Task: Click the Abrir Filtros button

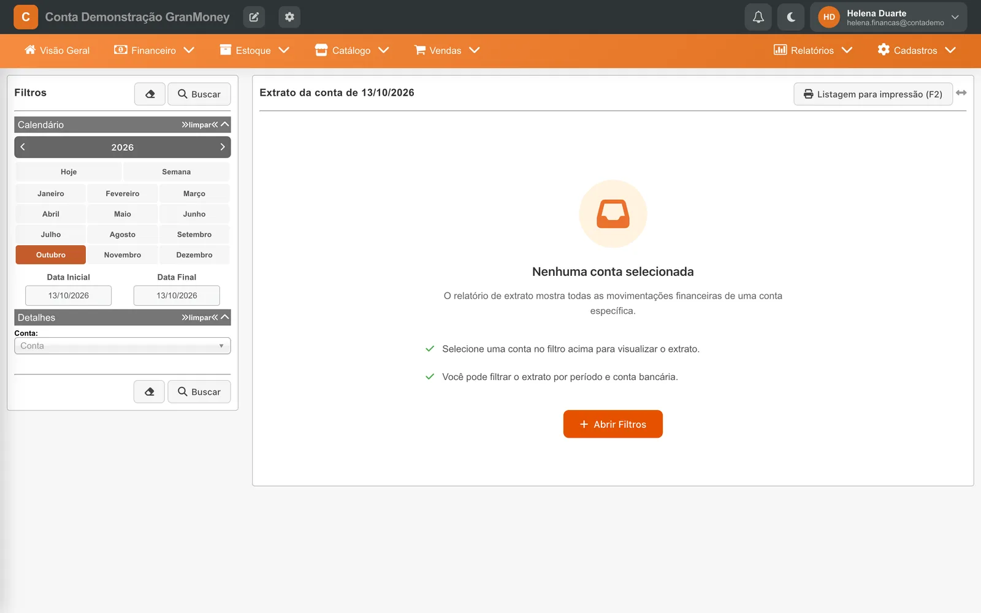Action: coord(613,424)
